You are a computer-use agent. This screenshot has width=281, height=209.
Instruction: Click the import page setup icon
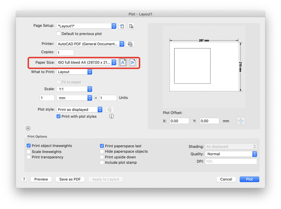click(x=122, y=26)
